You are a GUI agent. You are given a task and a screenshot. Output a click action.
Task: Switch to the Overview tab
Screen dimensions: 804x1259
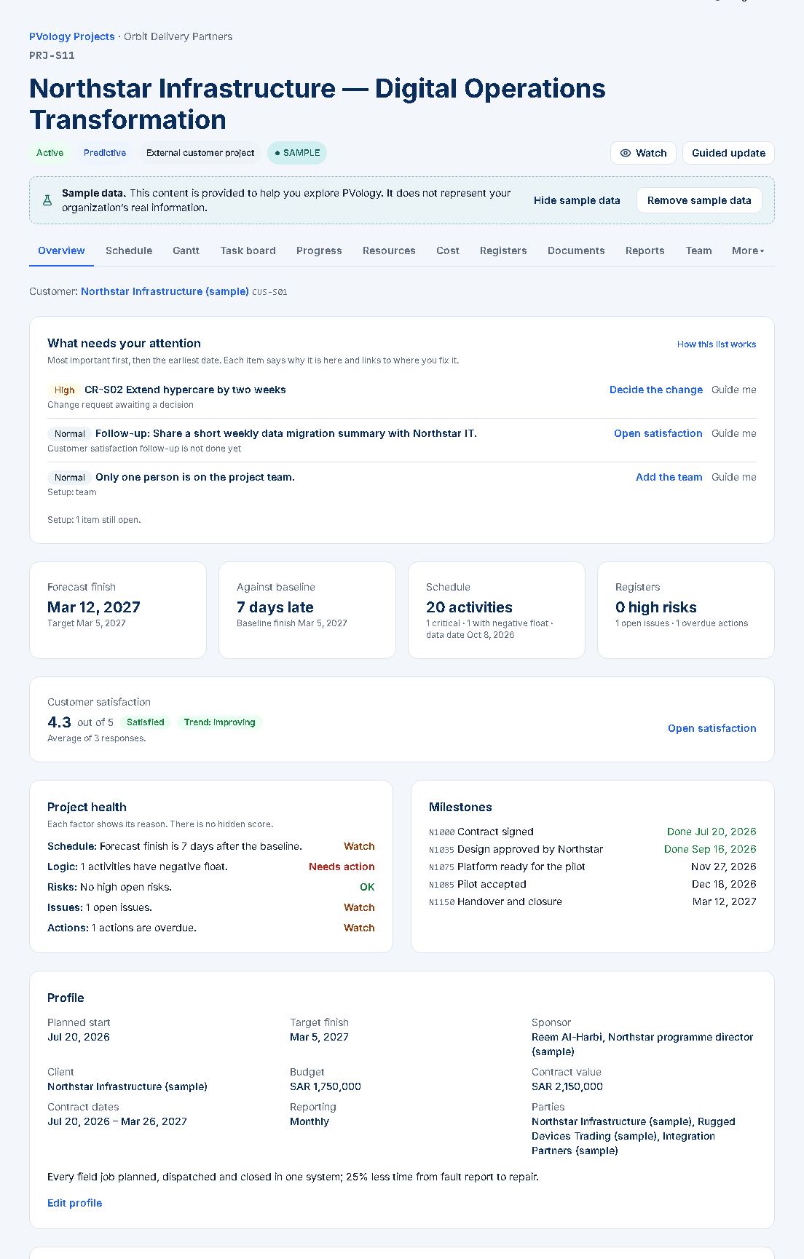[x=61, y=250]
